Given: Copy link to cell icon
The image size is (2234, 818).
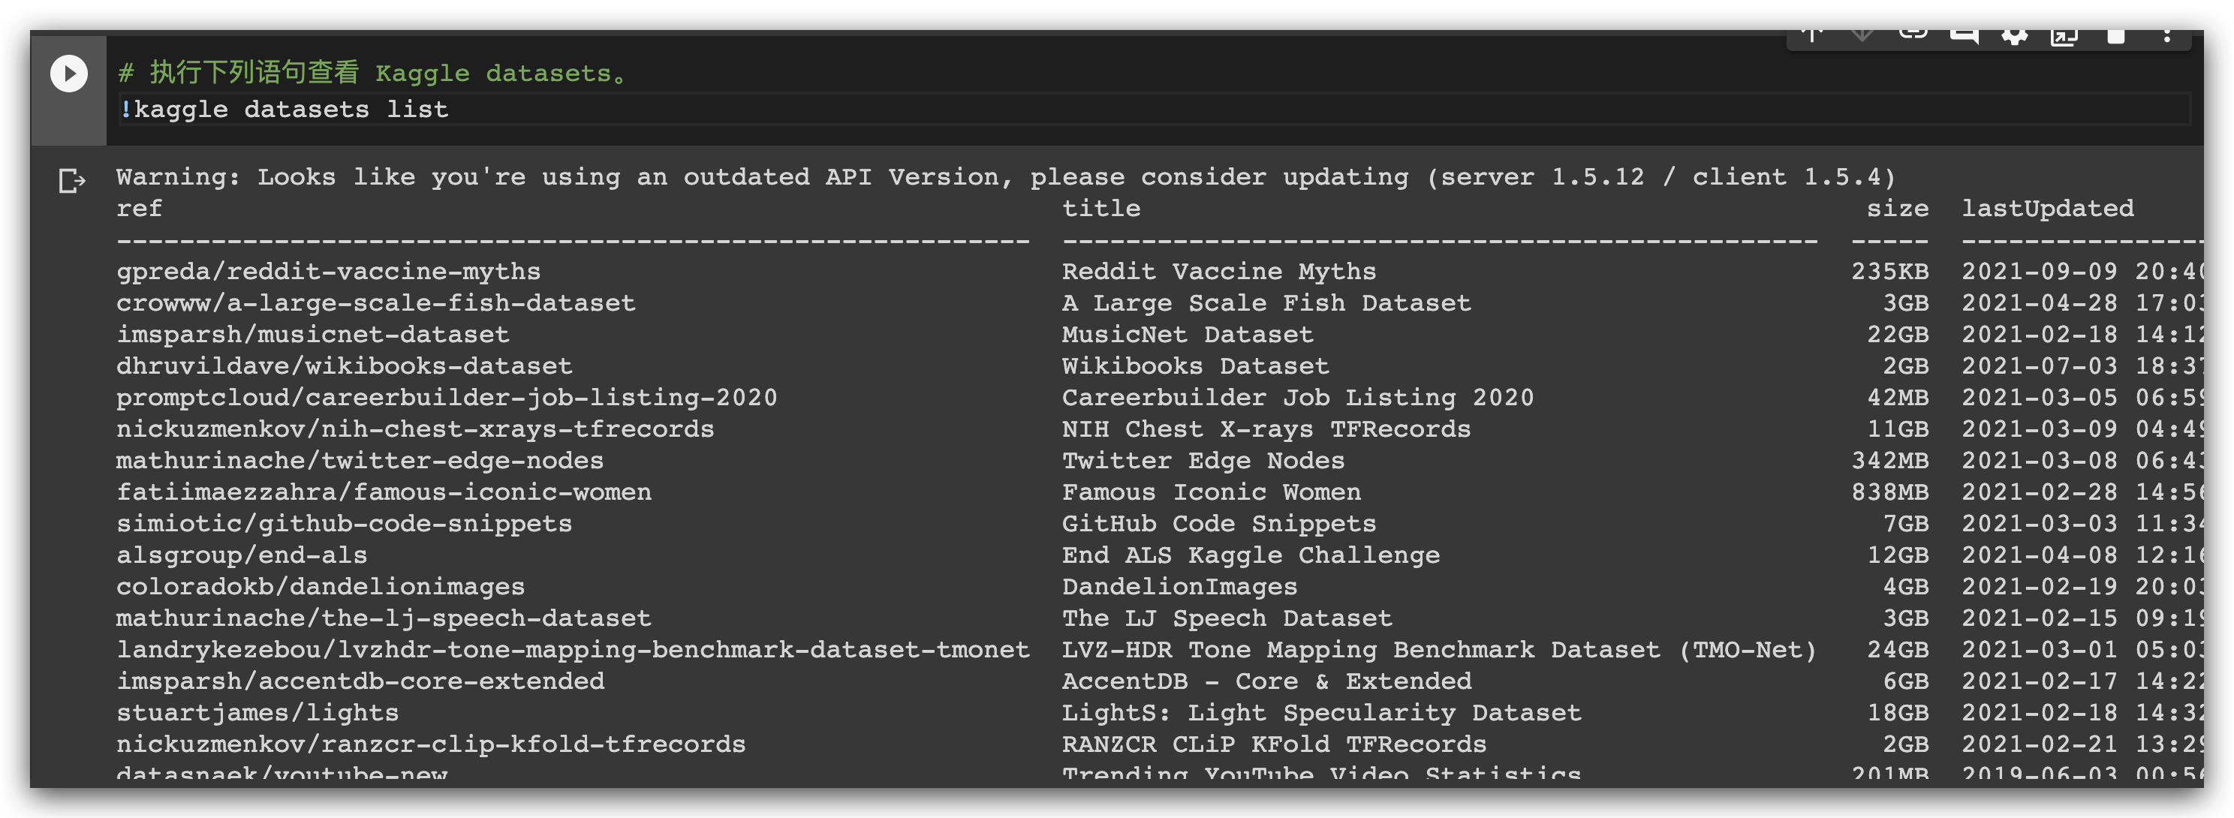Looking at the screenshot, I should click(1913, 35).
